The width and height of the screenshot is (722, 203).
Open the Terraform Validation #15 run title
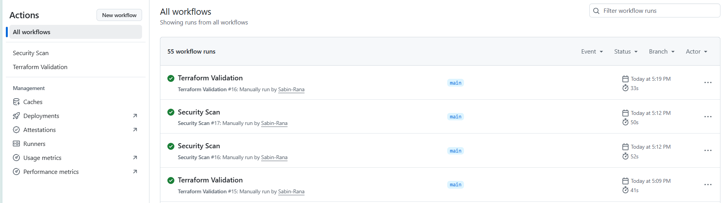click(210, 180)
